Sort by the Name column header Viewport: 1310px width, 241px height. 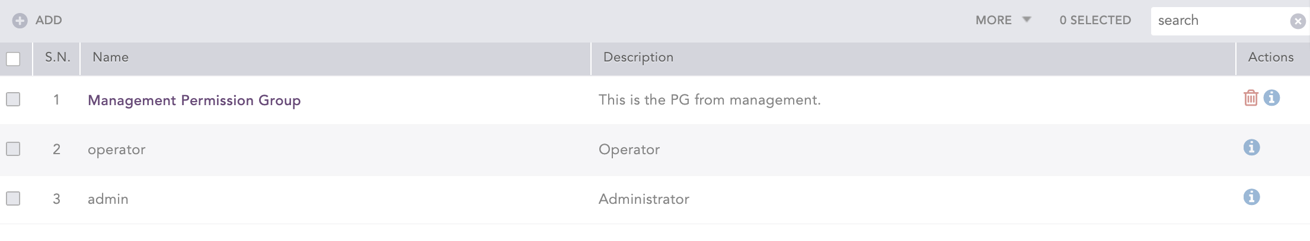pyautogui.click(x=110, y=57)
